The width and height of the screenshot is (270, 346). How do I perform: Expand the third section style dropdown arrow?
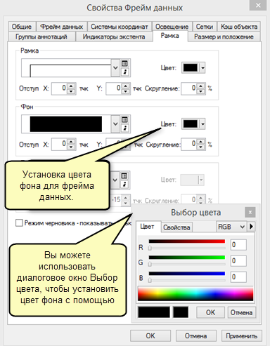click(x=115, y=180)
